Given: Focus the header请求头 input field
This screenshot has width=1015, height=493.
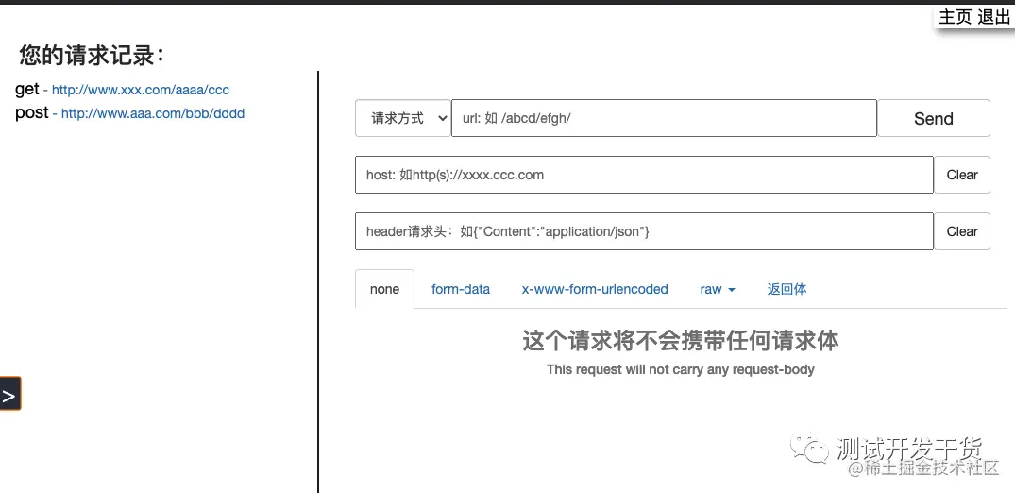Looking at the screenshot, I should point(644,231).
